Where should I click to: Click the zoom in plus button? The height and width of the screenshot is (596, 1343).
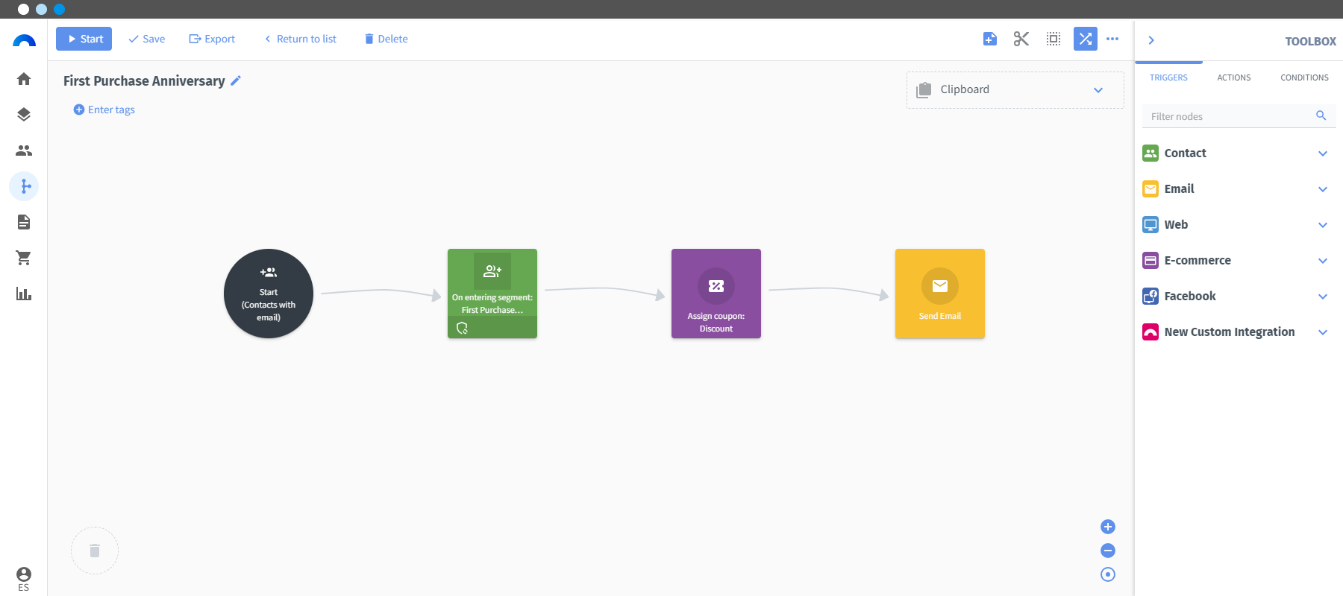[x=1108, y=527]
